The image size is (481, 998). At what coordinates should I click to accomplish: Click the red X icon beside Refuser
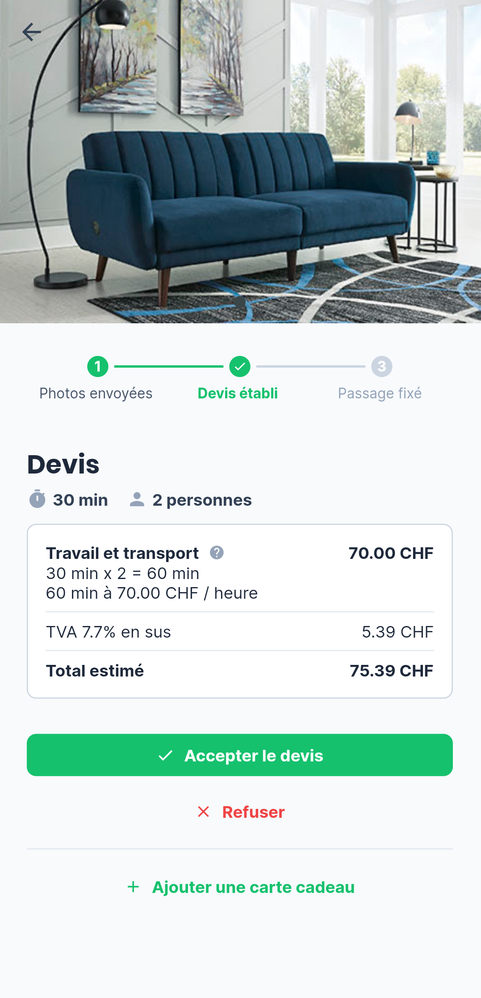(x=203, y=812)
